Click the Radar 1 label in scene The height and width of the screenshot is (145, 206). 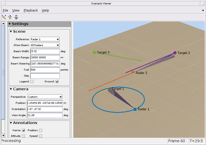143,109
